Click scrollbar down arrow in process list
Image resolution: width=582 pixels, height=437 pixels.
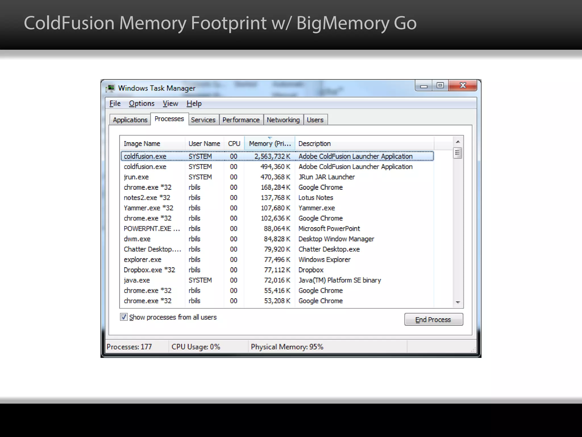tap(458, 302)
